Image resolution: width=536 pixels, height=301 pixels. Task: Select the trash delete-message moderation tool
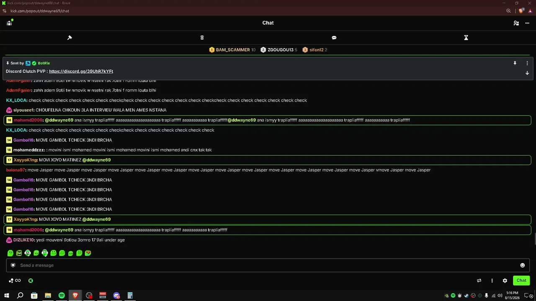coord(202,38)
